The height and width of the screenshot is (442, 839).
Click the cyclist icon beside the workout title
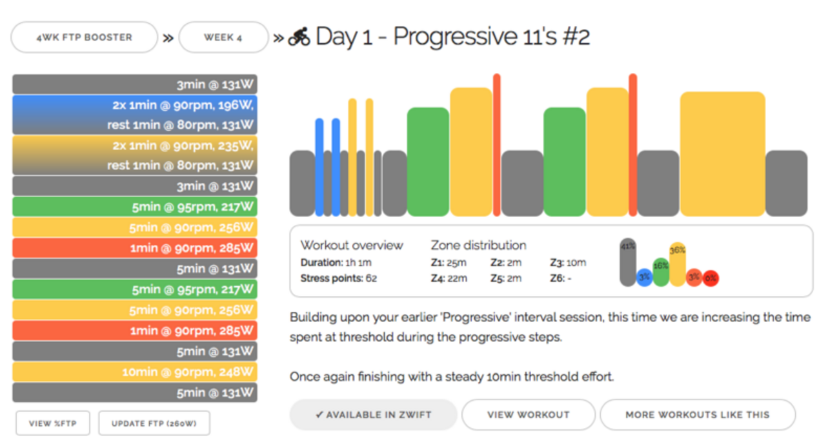(299, 37)
